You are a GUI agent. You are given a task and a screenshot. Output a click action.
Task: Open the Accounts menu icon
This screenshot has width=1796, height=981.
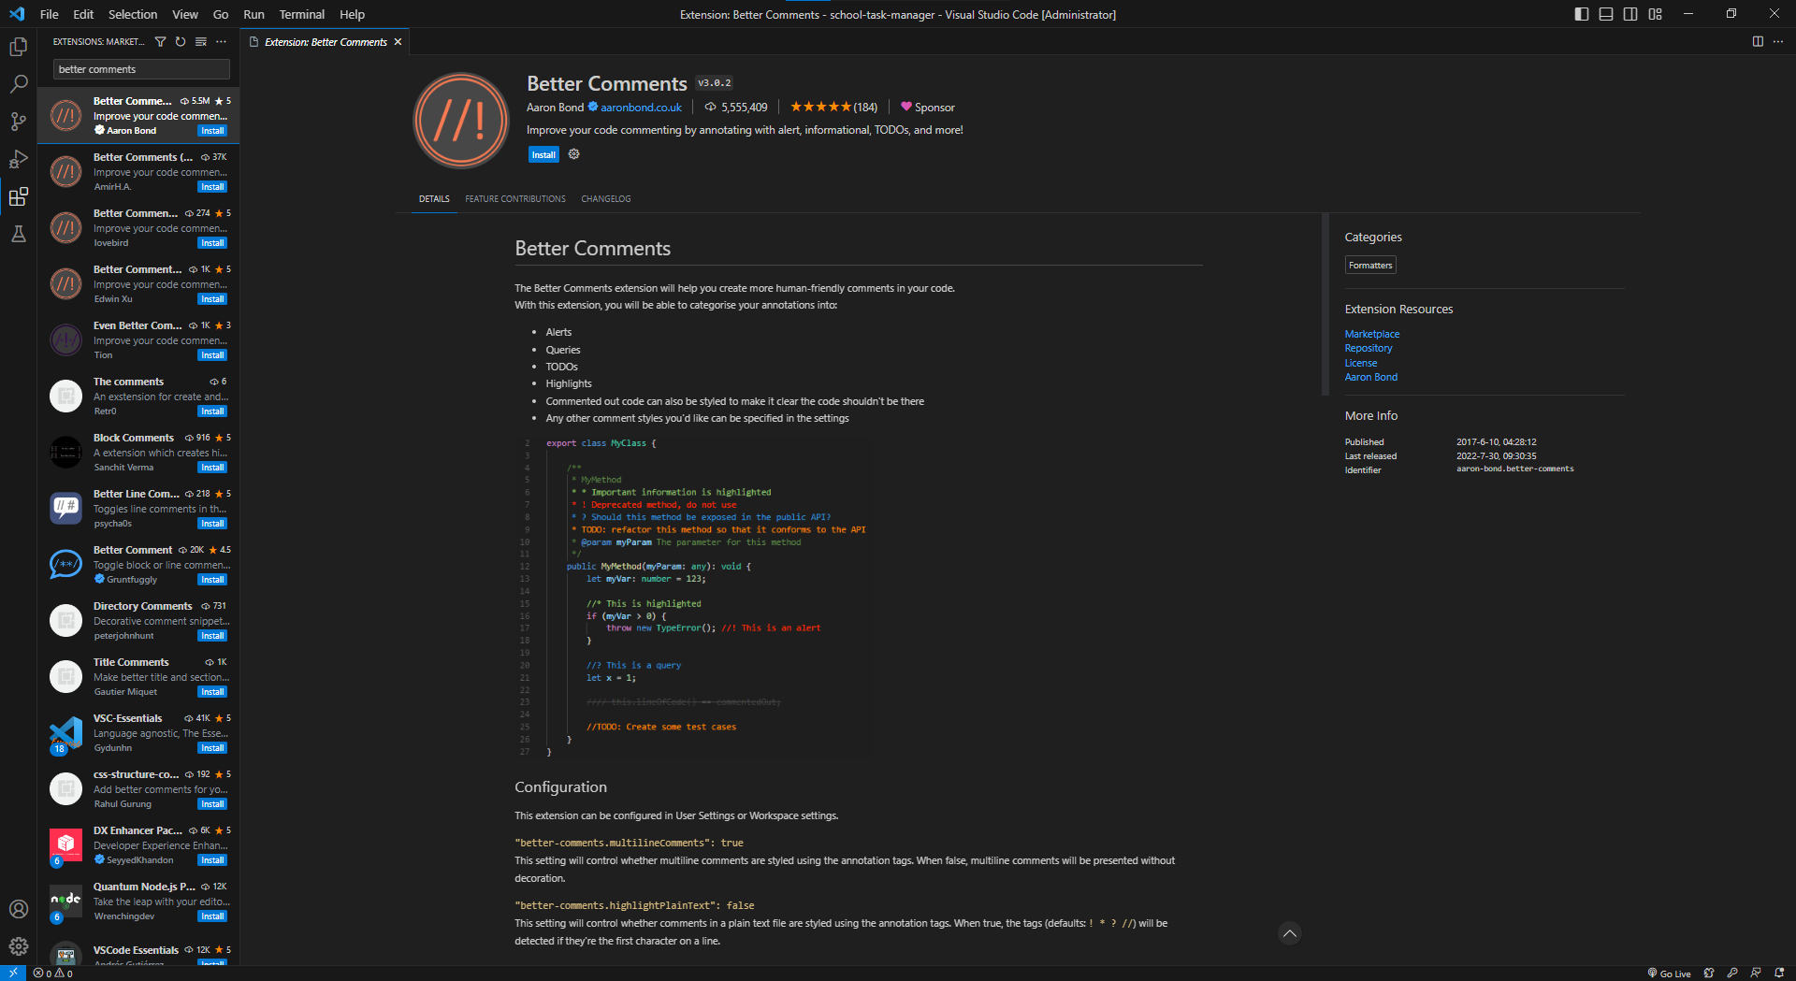pos(18,909)
